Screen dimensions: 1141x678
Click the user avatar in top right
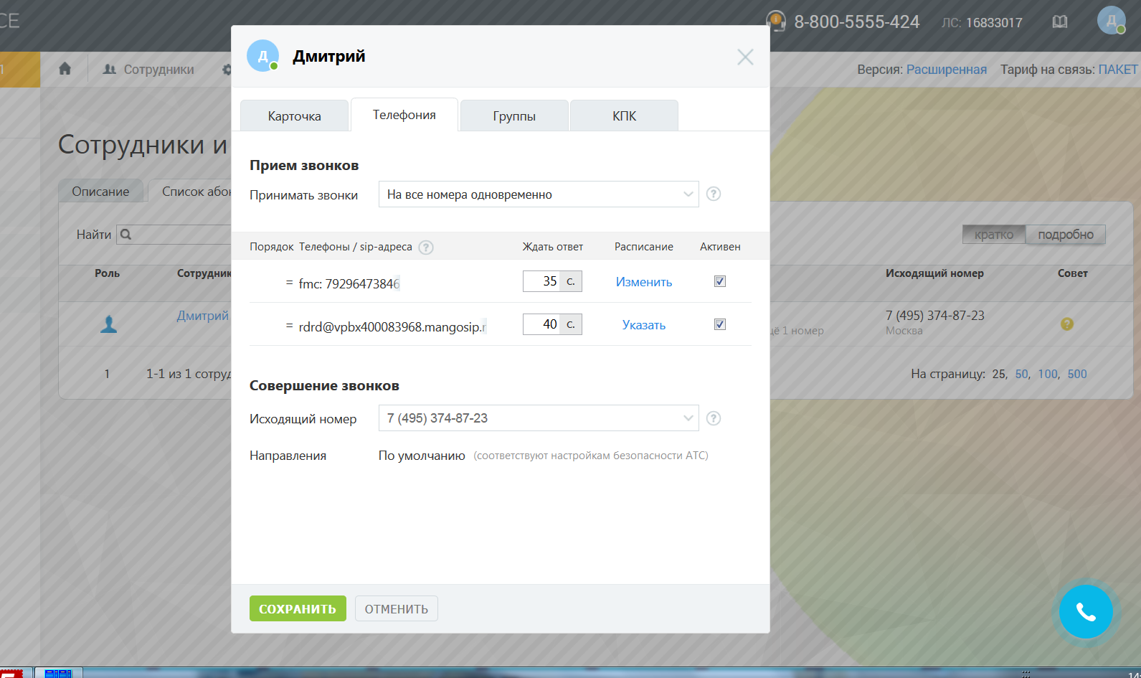(x=1110, y=21)
